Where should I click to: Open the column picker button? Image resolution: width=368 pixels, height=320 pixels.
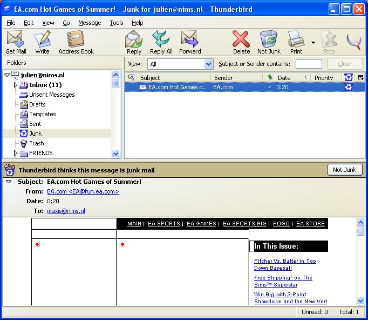point(361,77)
